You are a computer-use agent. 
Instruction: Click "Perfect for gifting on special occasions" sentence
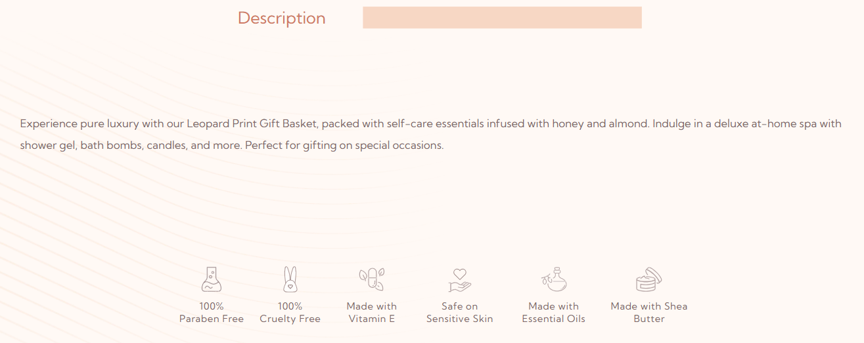pos(344,145)
